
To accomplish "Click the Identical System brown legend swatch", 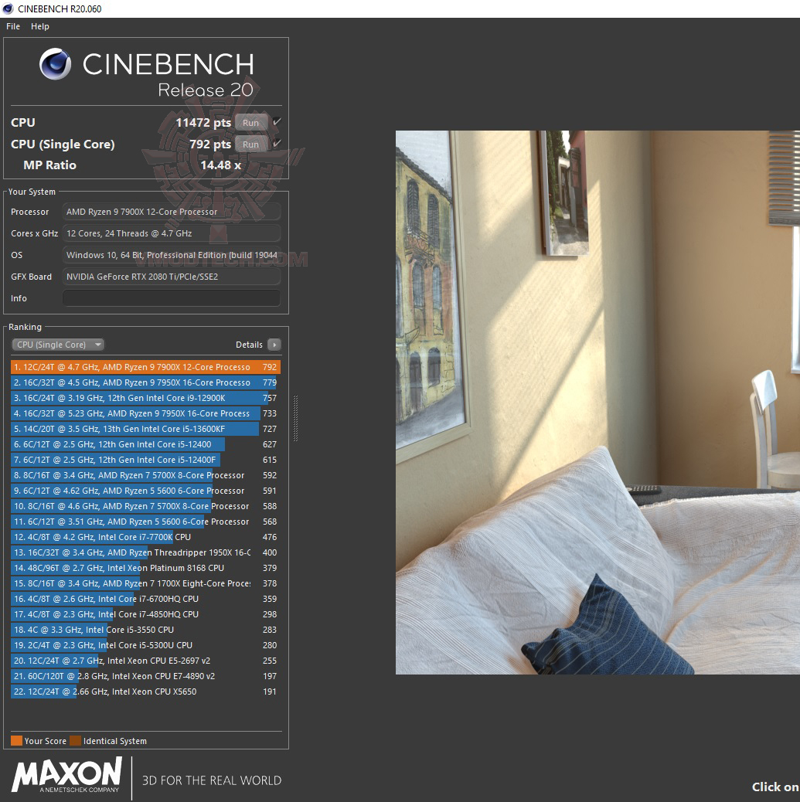I will coord(75,741).
